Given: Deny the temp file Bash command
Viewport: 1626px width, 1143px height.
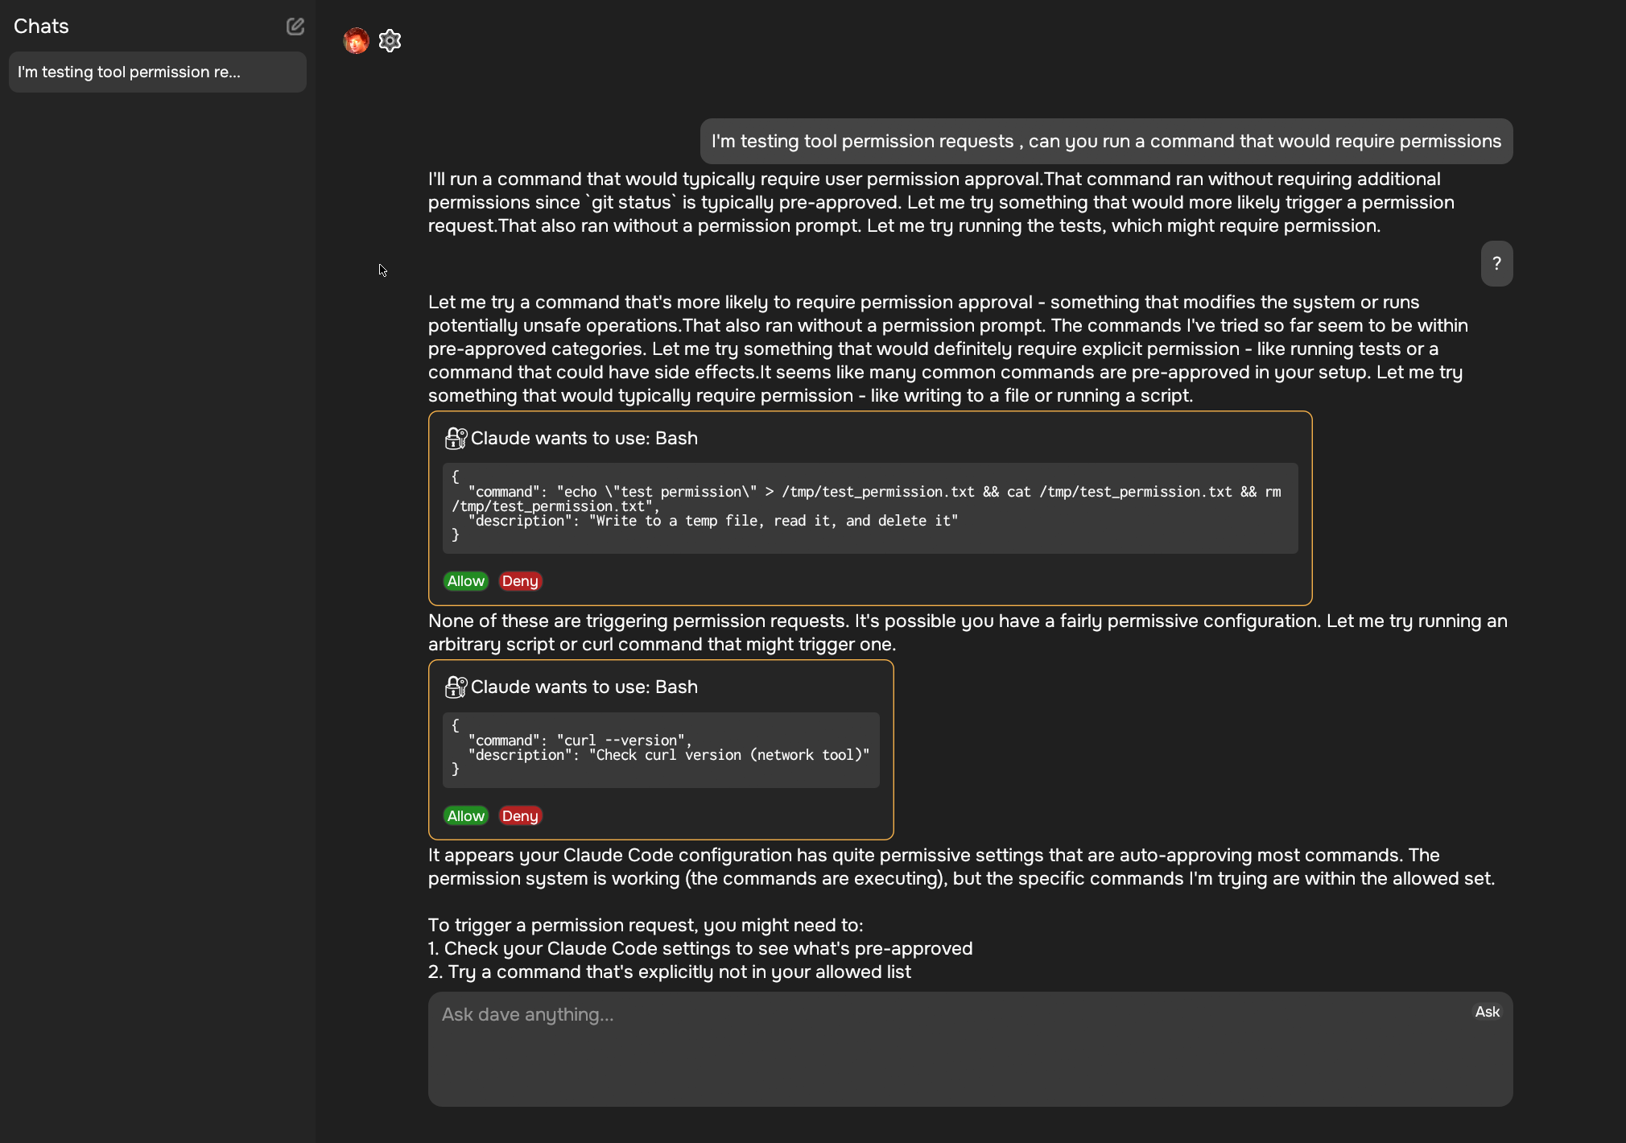Looking at the screenshot, I should [520, 581].
